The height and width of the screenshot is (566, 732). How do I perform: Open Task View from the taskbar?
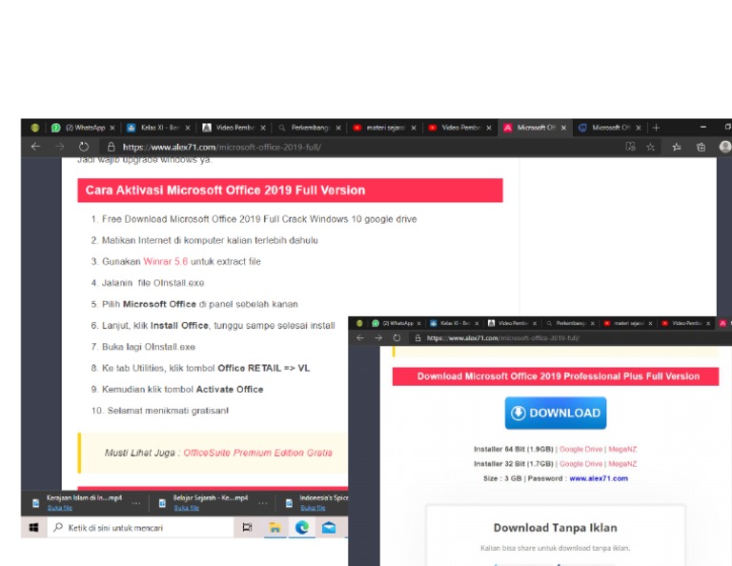coord(247,528)
